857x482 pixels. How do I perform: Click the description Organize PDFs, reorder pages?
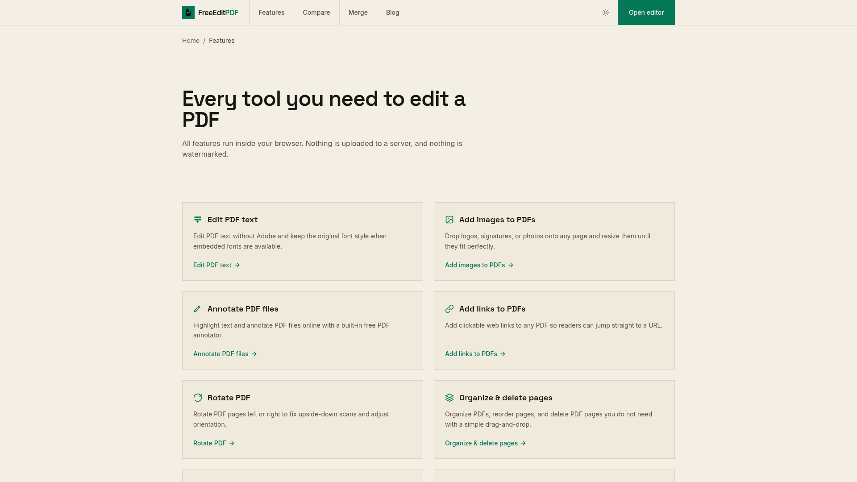point(549,419)
